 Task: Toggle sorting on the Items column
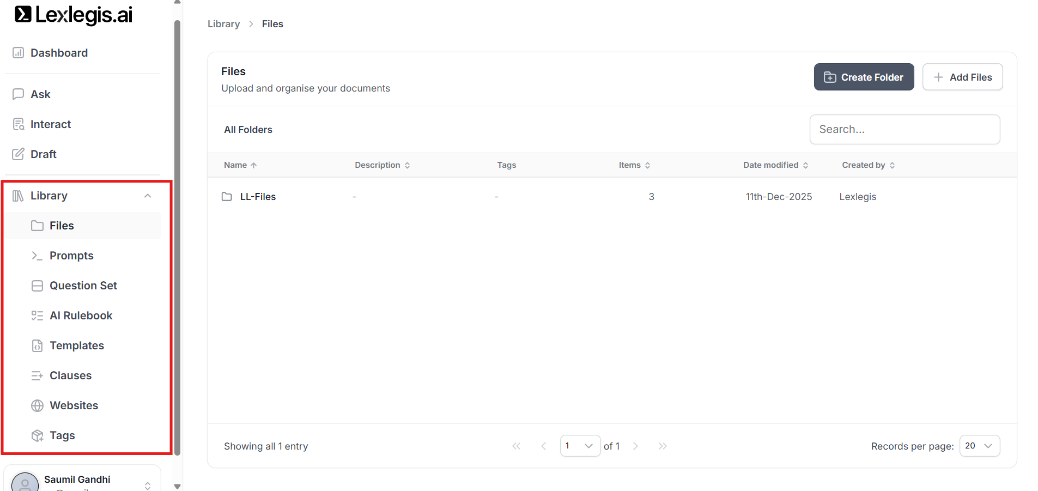(634, 165)
